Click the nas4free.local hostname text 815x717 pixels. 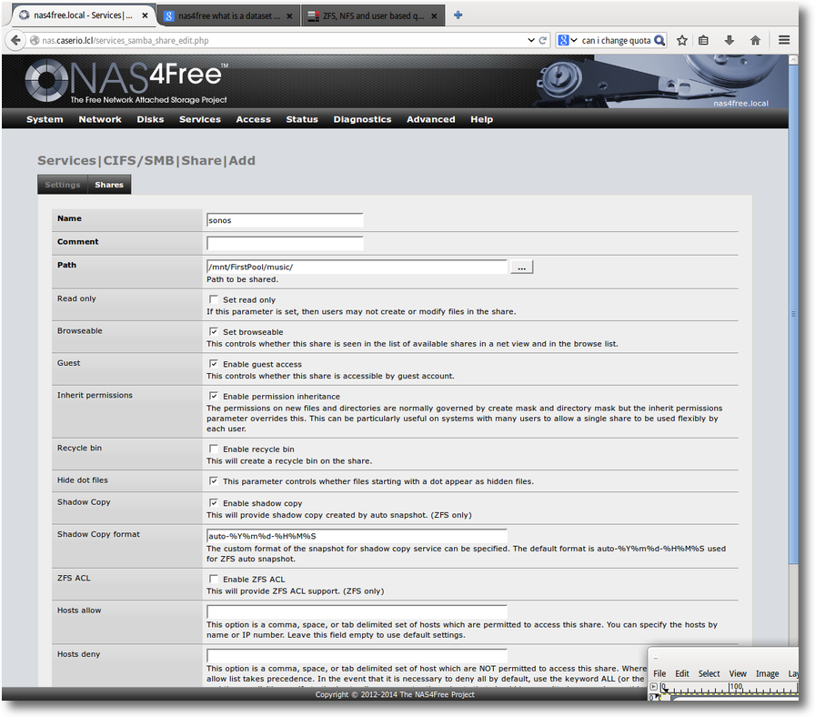(x=740, y=103)
